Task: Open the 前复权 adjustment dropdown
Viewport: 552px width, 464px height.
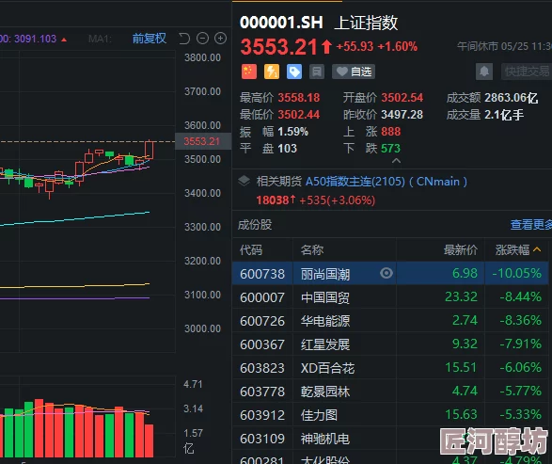Action: pyautogui.click(x=149, y=38)
